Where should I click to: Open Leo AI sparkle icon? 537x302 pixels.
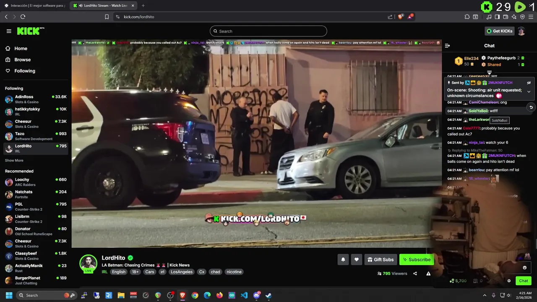point(514,17)
